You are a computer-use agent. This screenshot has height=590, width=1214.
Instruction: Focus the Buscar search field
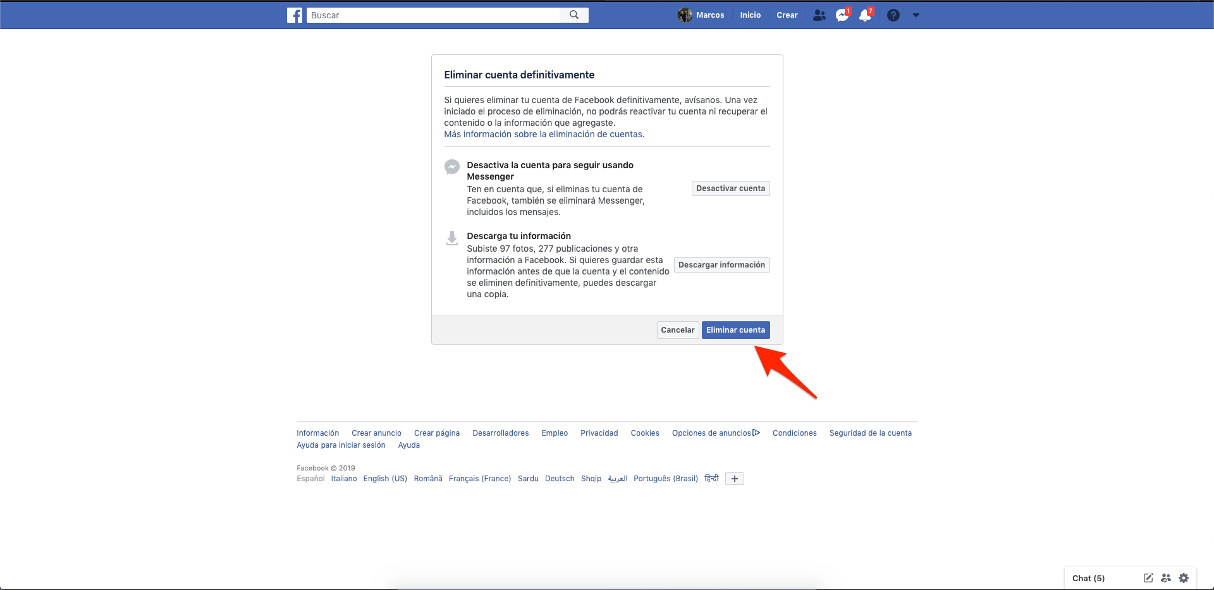coord(433,15)
